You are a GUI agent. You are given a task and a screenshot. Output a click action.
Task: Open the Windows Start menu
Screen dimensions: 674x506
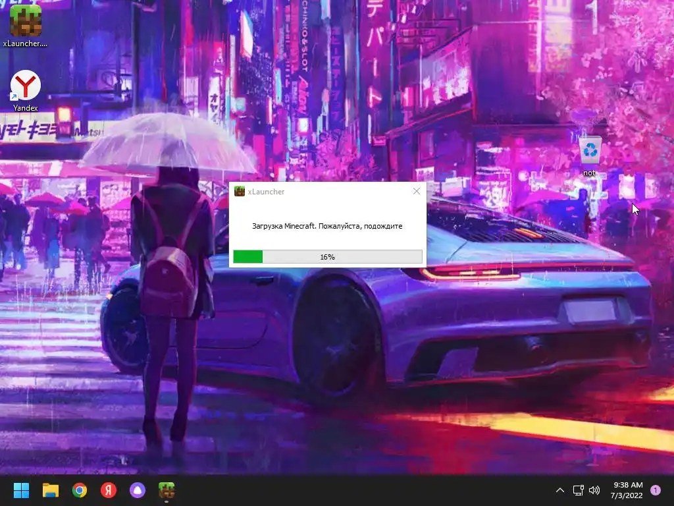point(21,490)
